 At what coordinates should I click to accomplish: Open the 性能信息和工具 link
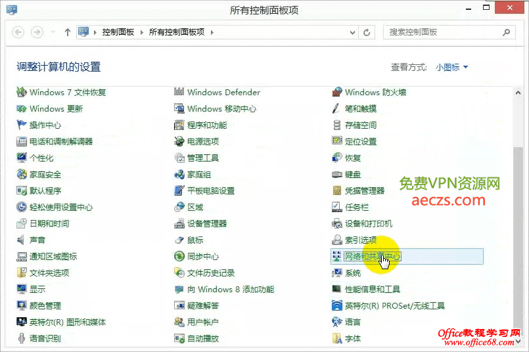[x=373, y=289]
